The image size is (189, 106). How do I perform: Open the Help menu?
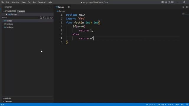point(50,2)
